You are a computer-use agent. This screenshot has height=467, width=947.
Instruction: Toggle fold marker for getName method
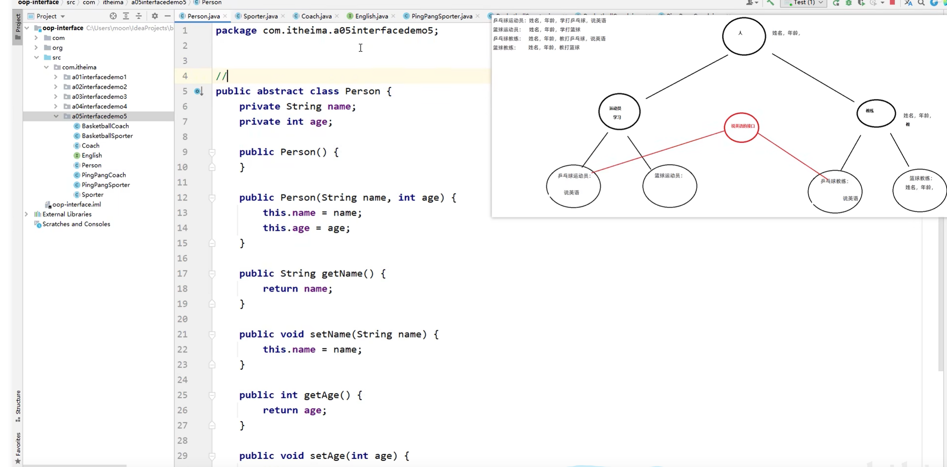click(212, 274)
